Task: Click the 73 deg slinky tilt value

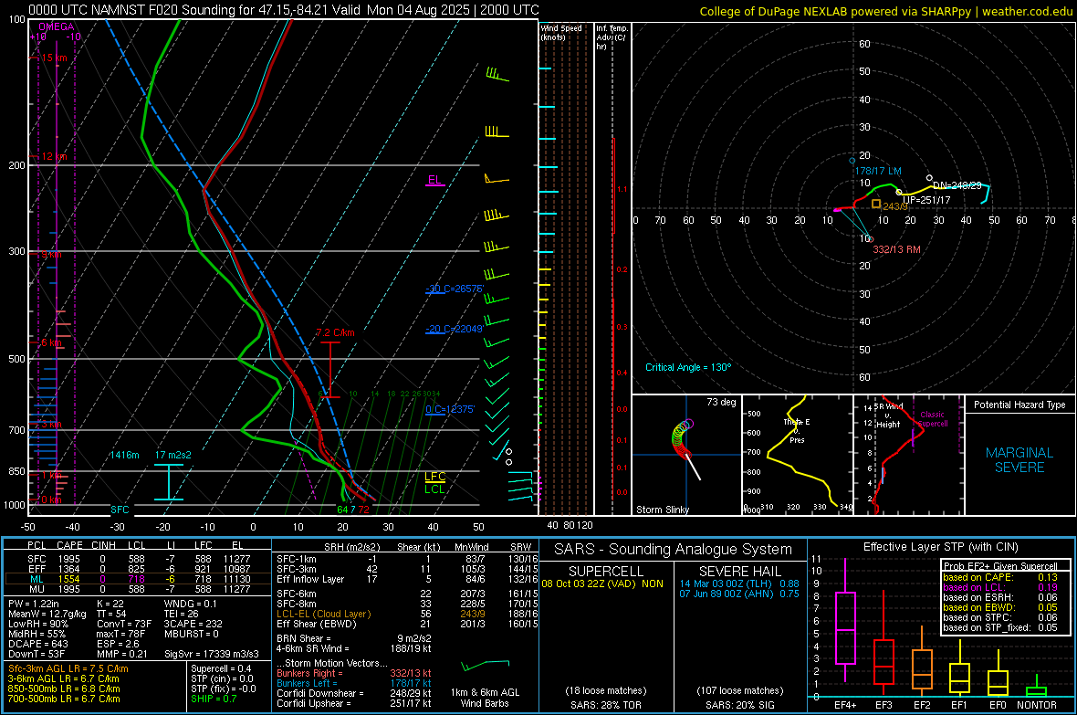Action: [721, 402]
